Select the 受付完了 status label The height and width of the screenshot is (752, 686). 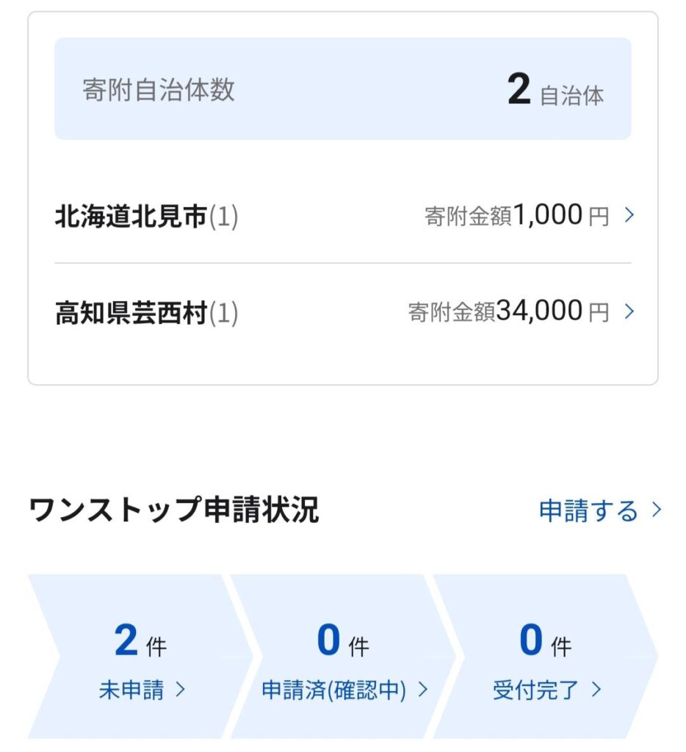(x=535, y=690)
